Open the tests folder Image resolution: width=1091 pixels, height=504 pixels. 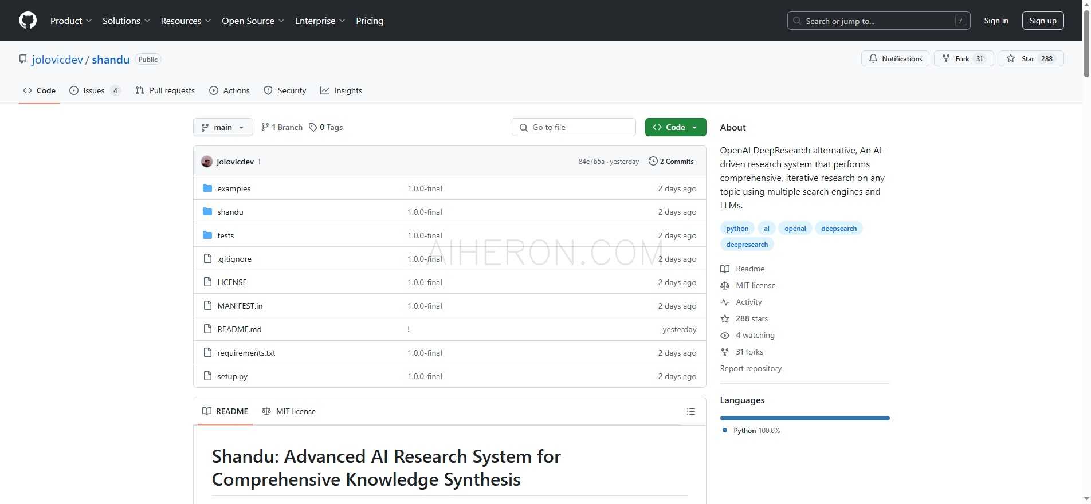click(226, 235)
